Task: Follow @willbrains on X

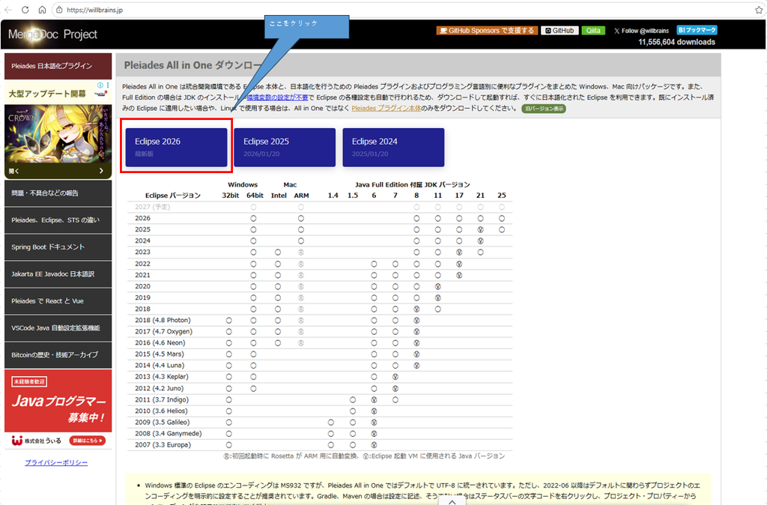Action: [641, 30]
